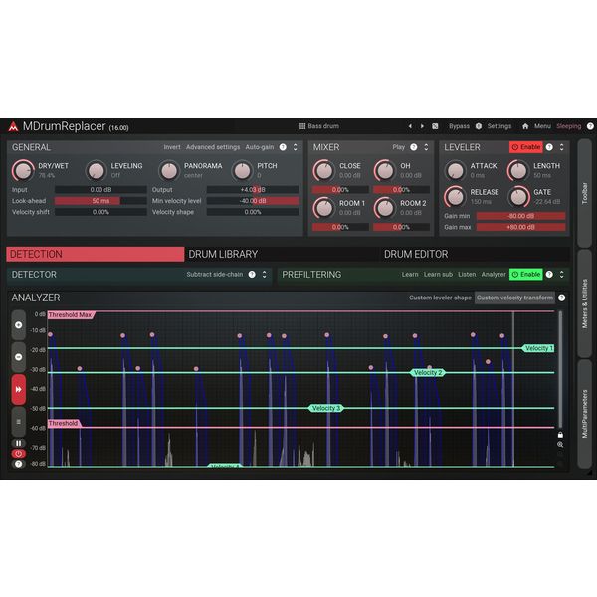Viewport: 597px width, 597px height.
Task: Open the help icon at title bar far right
Action: [x=590, y=126]
